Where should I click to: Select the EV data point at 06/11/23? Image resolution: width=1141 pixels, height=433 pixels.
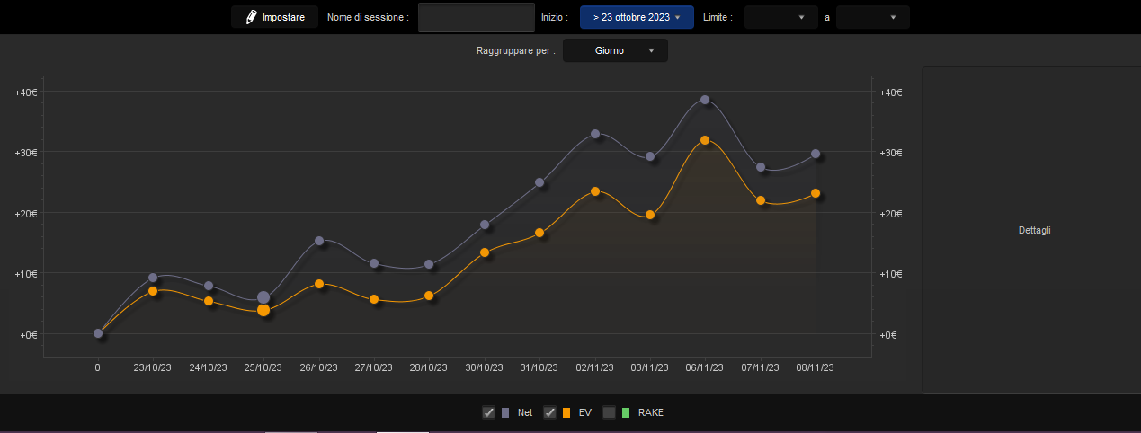[705, 140]
